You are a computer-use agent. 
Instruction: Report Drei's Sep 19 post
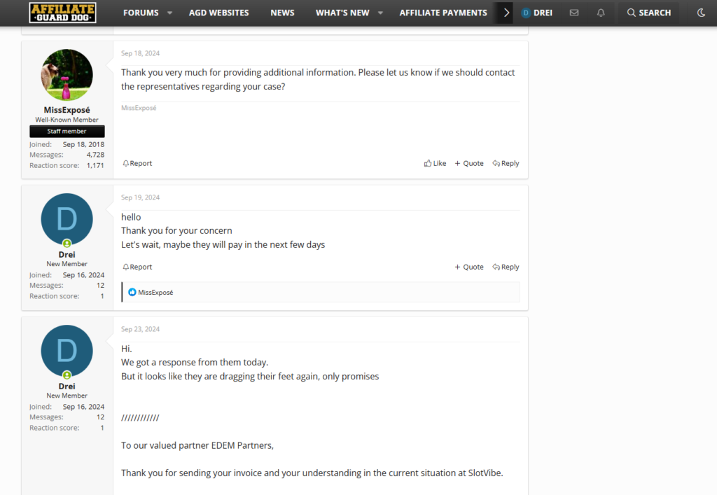pyautogui.click(x=137, y=267)
